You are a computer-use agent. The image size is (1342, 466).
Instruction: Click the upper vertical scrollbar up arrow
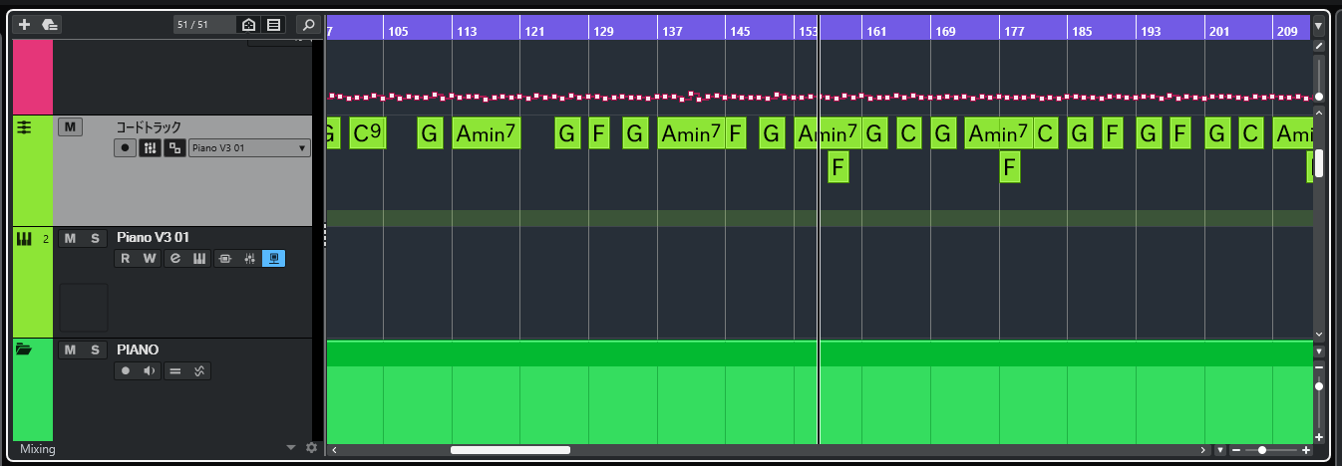click(x=1319, y=112)
